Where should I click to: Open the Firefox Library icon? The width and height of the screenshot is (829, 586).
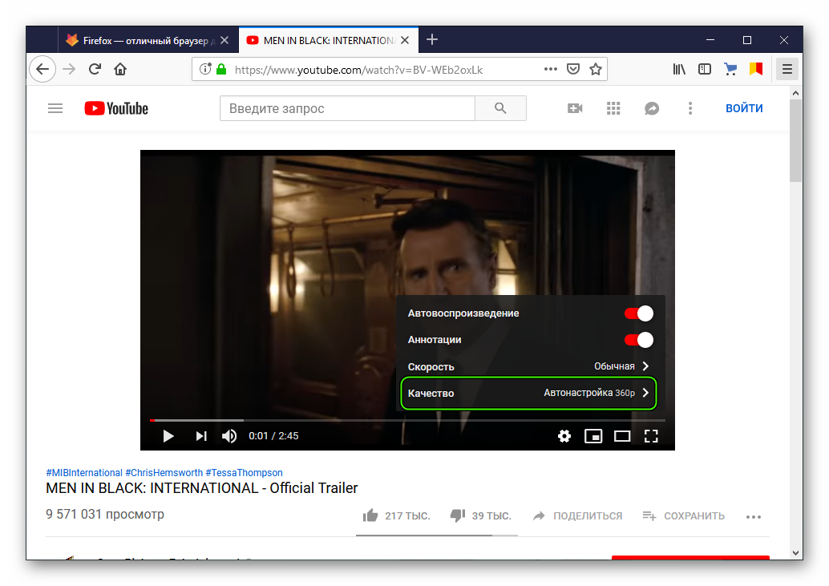click(x=679, y=69)
